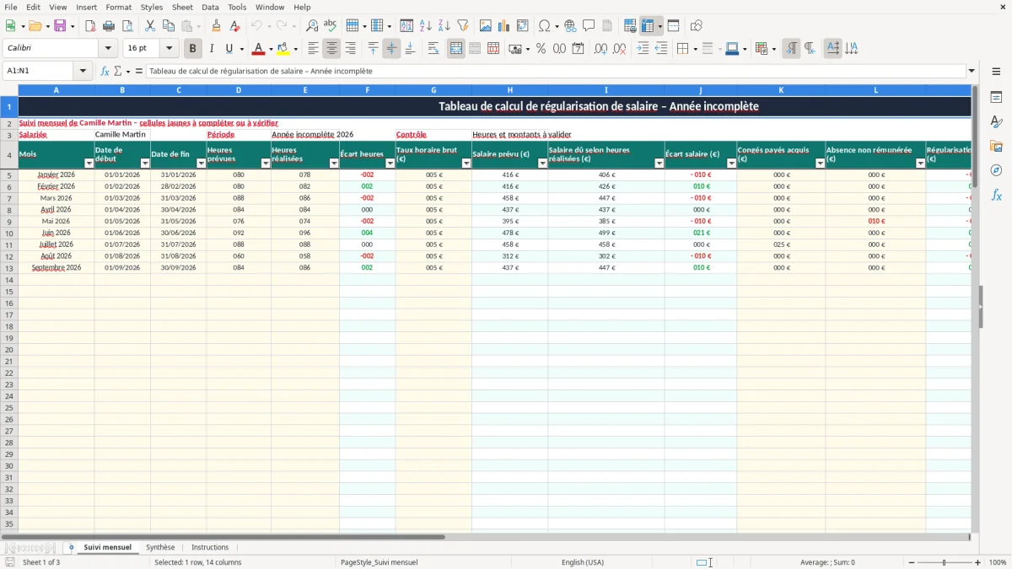Screen dimensions: 1012x569
Task: Click the Clone Formatting paintbrush icon
Action: [x=217, y=26]
